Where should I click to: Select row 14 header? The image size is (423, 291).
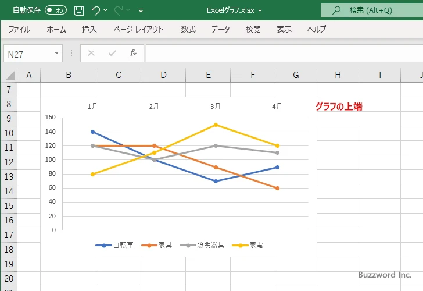9,191
